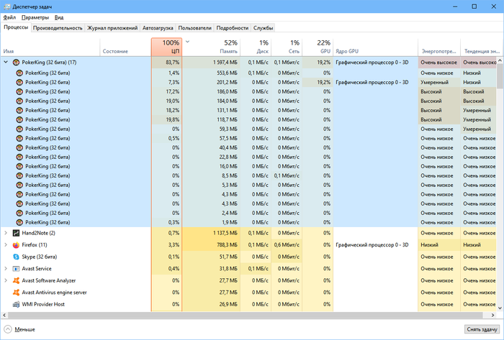The image size is (504, 340).
Task: Expand the Avast Service group
Action: point(6,269)
